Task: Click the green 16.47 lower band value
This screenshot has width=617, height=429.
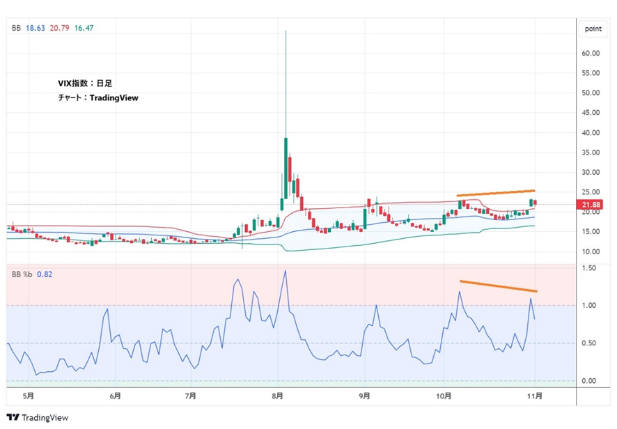Action: click(83, 28)
